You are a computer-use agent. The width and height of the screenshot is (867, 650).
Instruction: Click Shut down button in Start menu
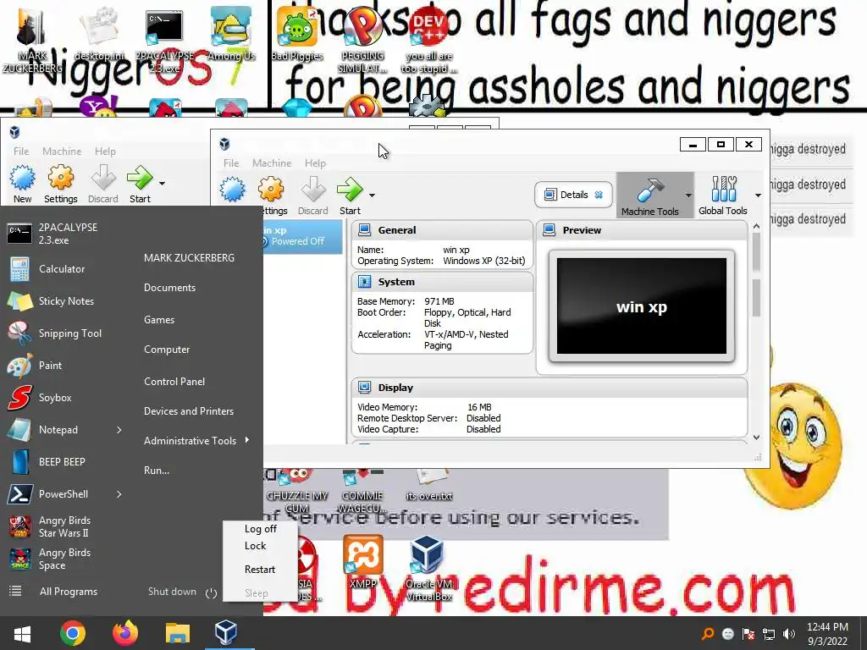tap(172, 592)
